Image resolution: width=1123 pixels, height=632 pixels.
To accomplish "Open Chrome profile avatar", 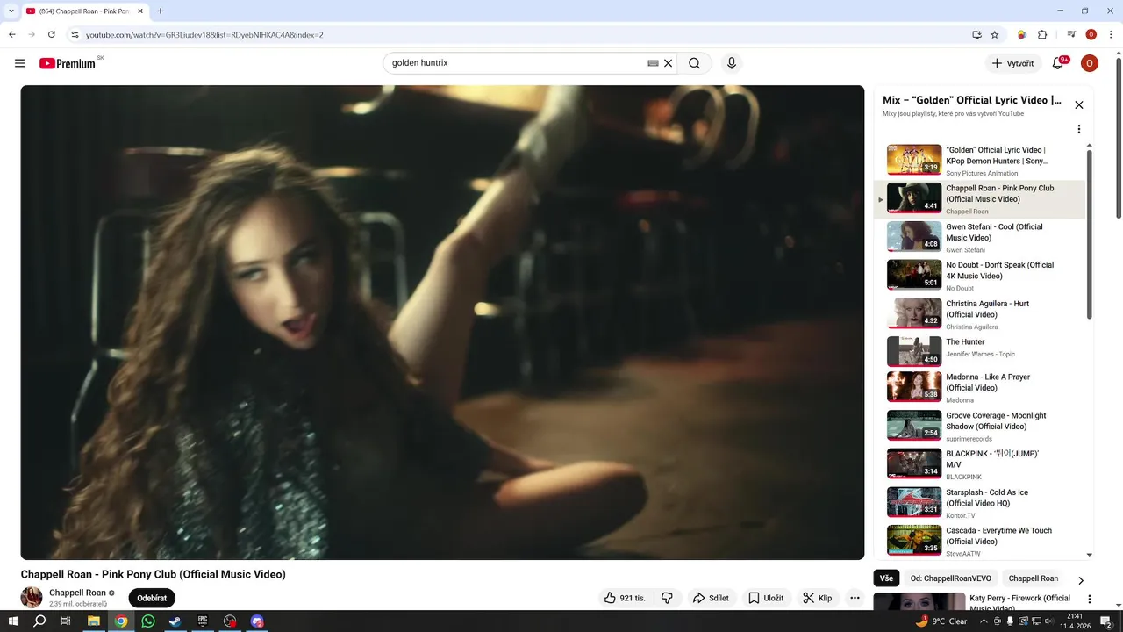I will pyautogui.click(x=1091, y=34).
